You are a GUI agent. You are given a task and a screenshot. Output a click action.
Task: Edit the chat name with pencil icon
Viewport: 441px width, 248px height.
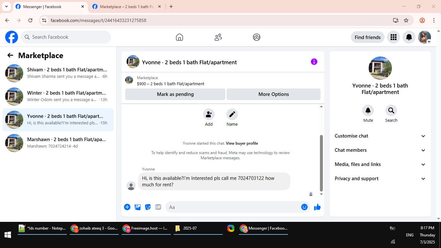point(232,114)
